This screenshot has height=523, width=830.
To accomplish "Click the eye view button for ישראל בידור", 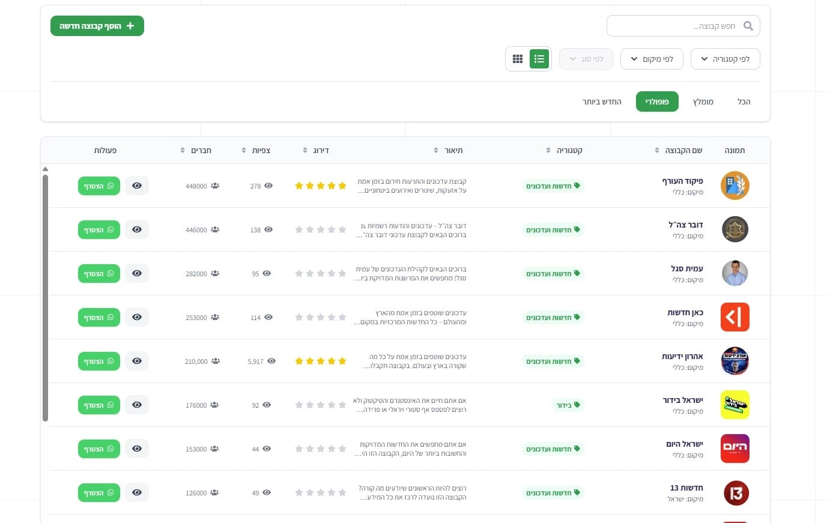I will 137,405.
